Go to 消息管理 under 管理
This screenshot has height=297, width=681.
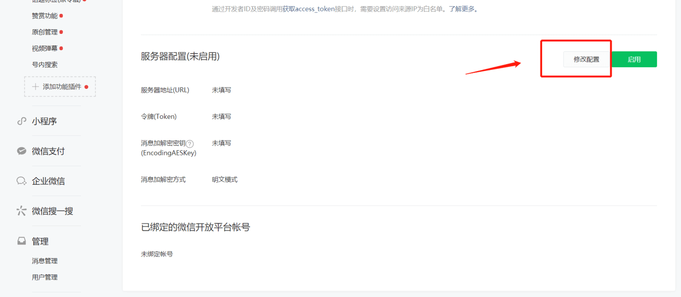[x=45, y=261]
